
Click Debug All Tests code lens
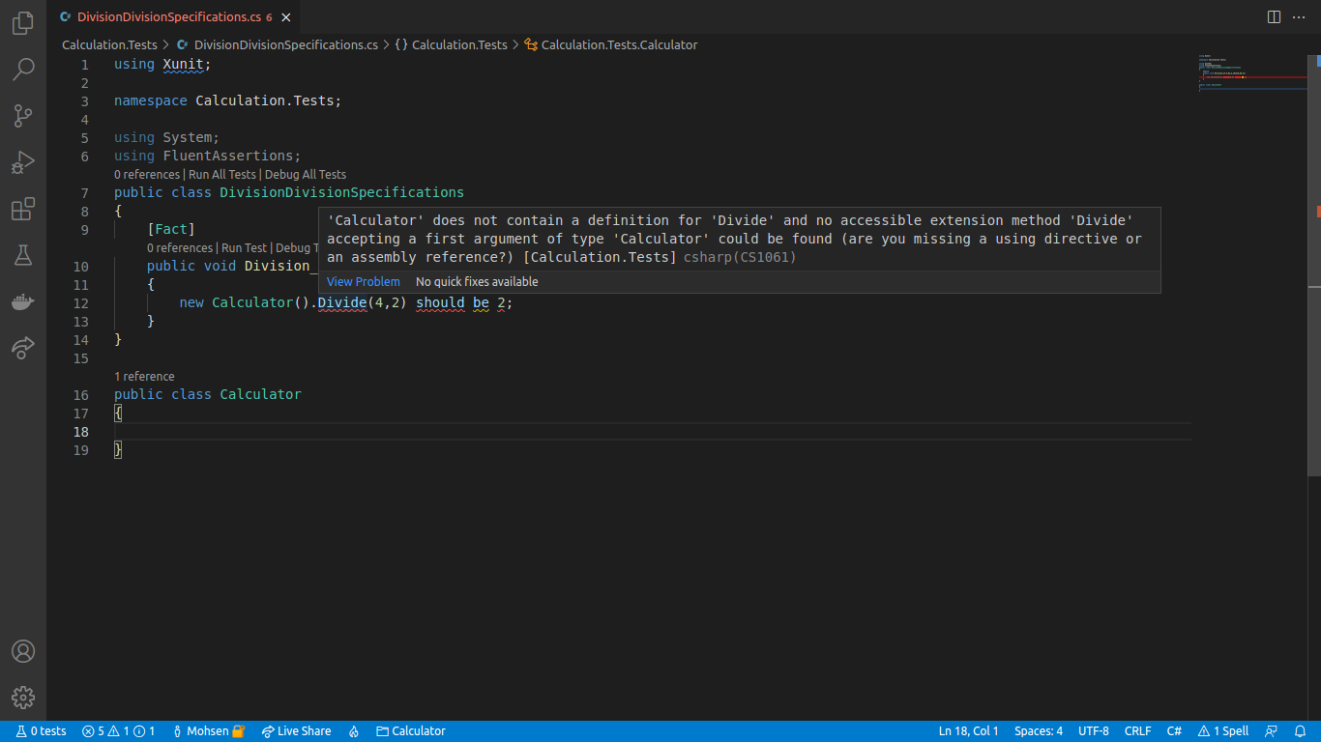pos(305,175)
